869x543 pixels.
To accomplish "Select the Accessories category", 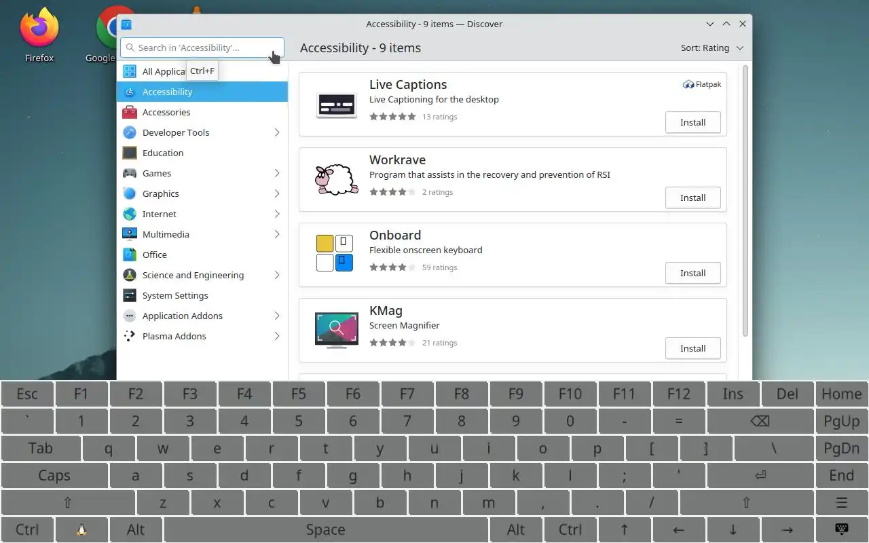I will [x=202, y=112].
